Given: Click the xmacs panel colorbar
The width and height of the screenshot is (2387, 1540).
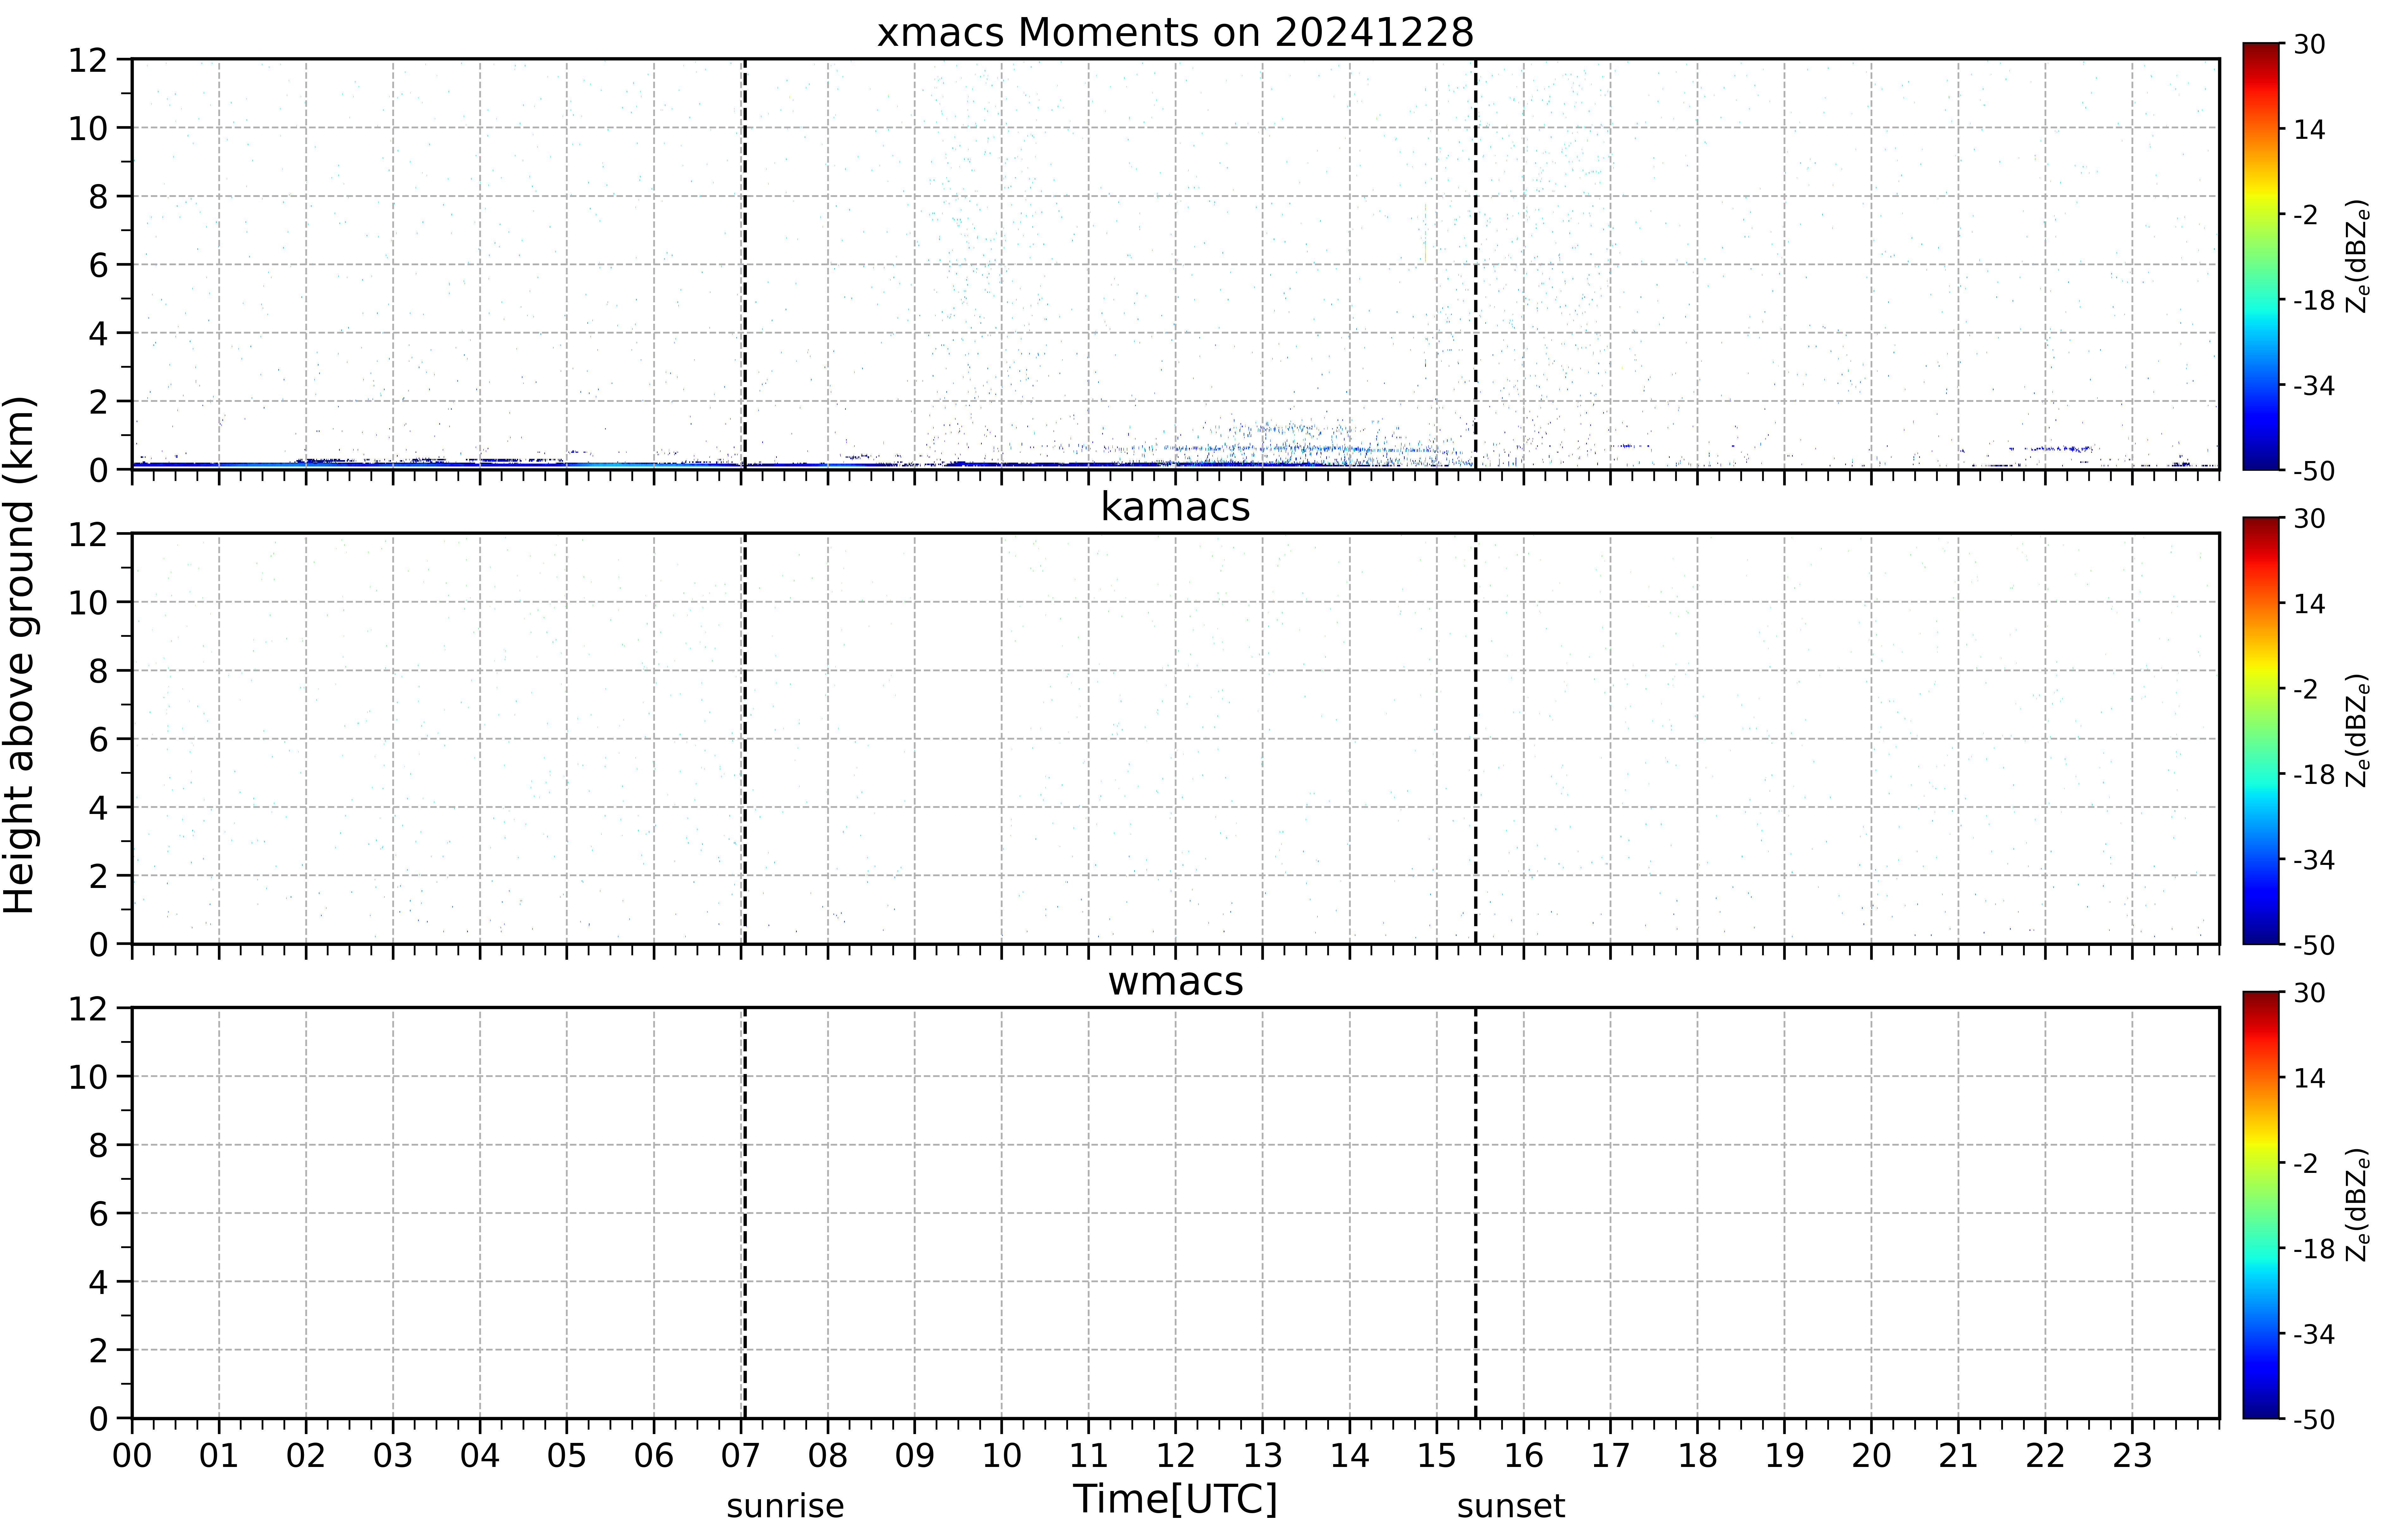Looking at the screenshot, I should [x=2261, y=256].
